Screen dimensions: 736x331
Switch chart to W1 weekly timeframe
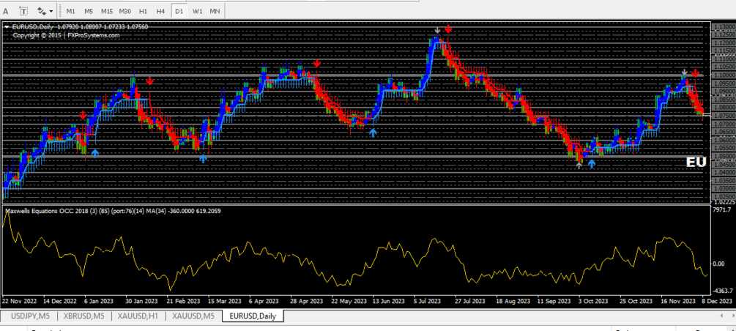tap(197, 10)
